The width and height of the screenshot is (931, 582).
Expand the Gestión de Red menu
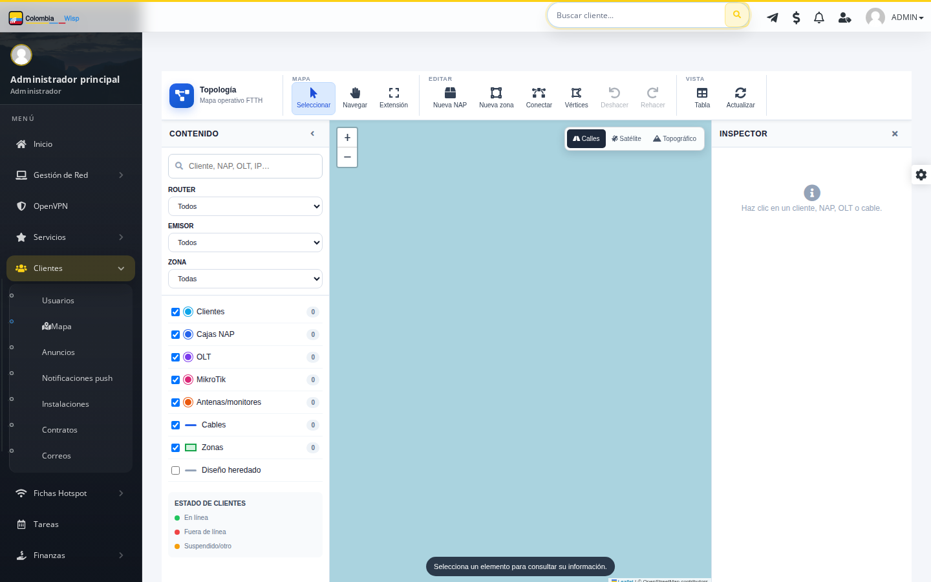click(70, 175)
